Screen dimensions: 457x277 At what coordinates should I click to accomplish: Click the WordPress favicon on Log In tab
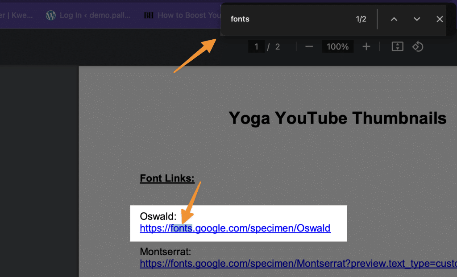coord(51,15)
